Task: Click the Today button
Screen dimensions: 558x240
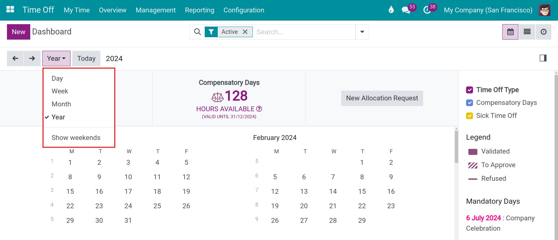Action: pyautogui.click(x=86, y=58)
